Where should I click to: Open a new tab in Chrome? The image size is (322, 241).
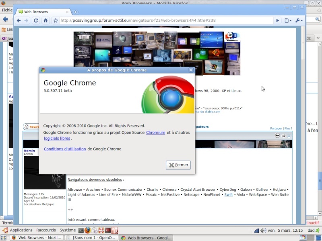[75, 12]
